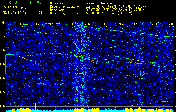This screenshot has height=112, width=176.
Task: Click the 0.7 frequency axis label
Action: (x=2, y=92)
